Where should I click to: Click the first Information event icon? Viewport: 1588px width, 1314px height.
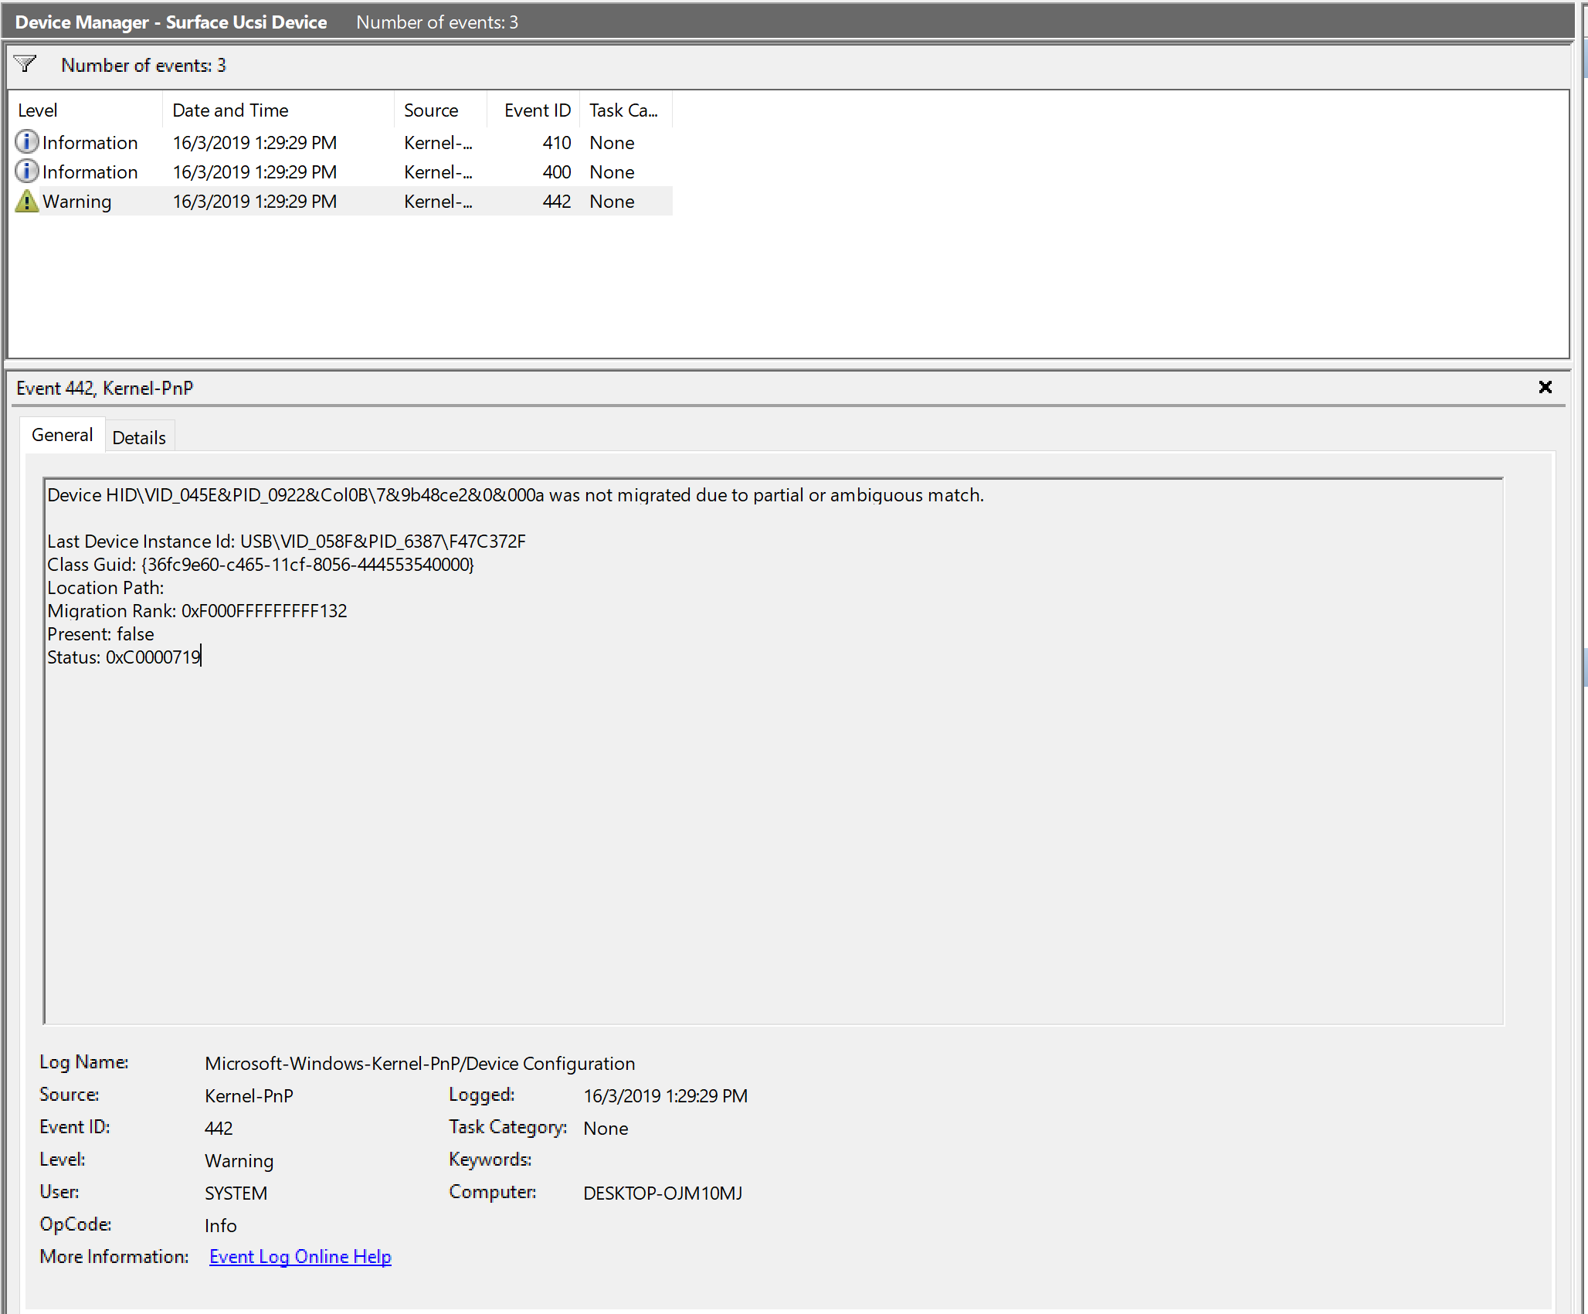point(27,142)
